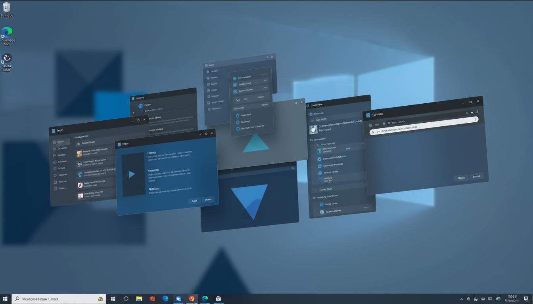Viewport: 533px width, 304px height.
Task: Enable the first switch in the popup panel
Action: click(x=265, y=80)
